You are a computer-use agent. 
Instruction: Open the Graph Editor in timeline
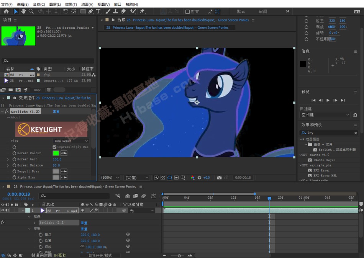[x=154, y=196]
